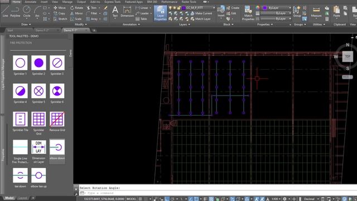Viewport: 357px width, 201px height.
Task: Click the Measure utility
Action: (x=316, y=11)
